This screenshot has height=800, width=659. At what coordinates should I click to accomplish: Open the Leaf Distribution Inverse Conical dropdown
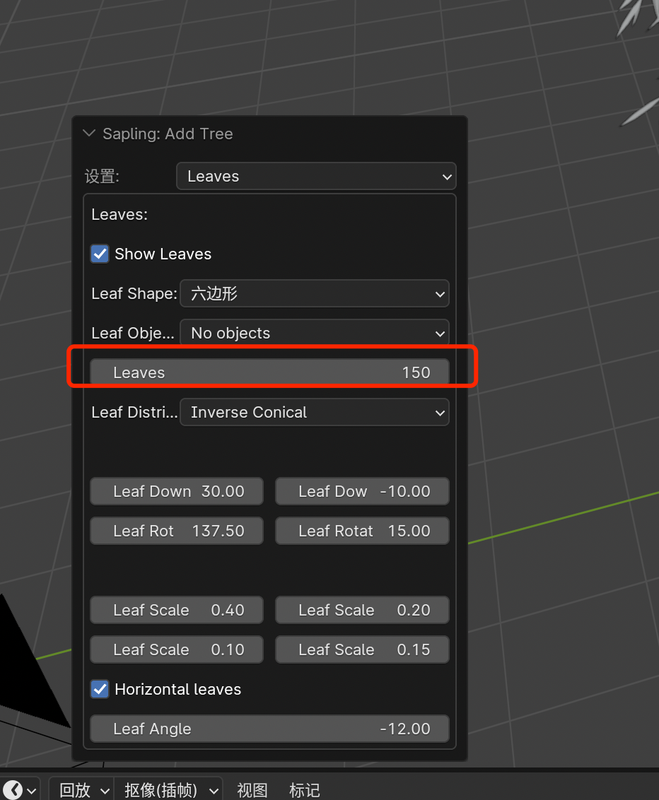[x=315, y=412]
